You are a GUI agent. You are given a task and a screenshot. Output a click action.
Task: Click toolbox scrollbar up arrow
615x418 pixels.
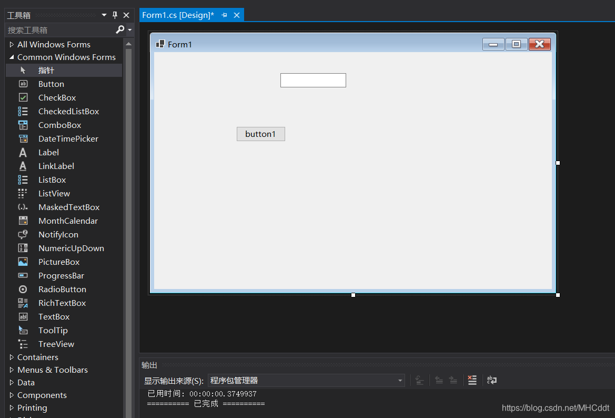[x=128, y=44]
